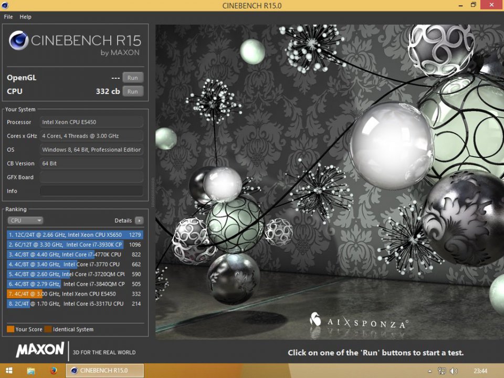This screenshot has width=504, height=378.
Task: Click the OS field showing Windows 8
Action: pyautogui.click(x=91, y=150)
